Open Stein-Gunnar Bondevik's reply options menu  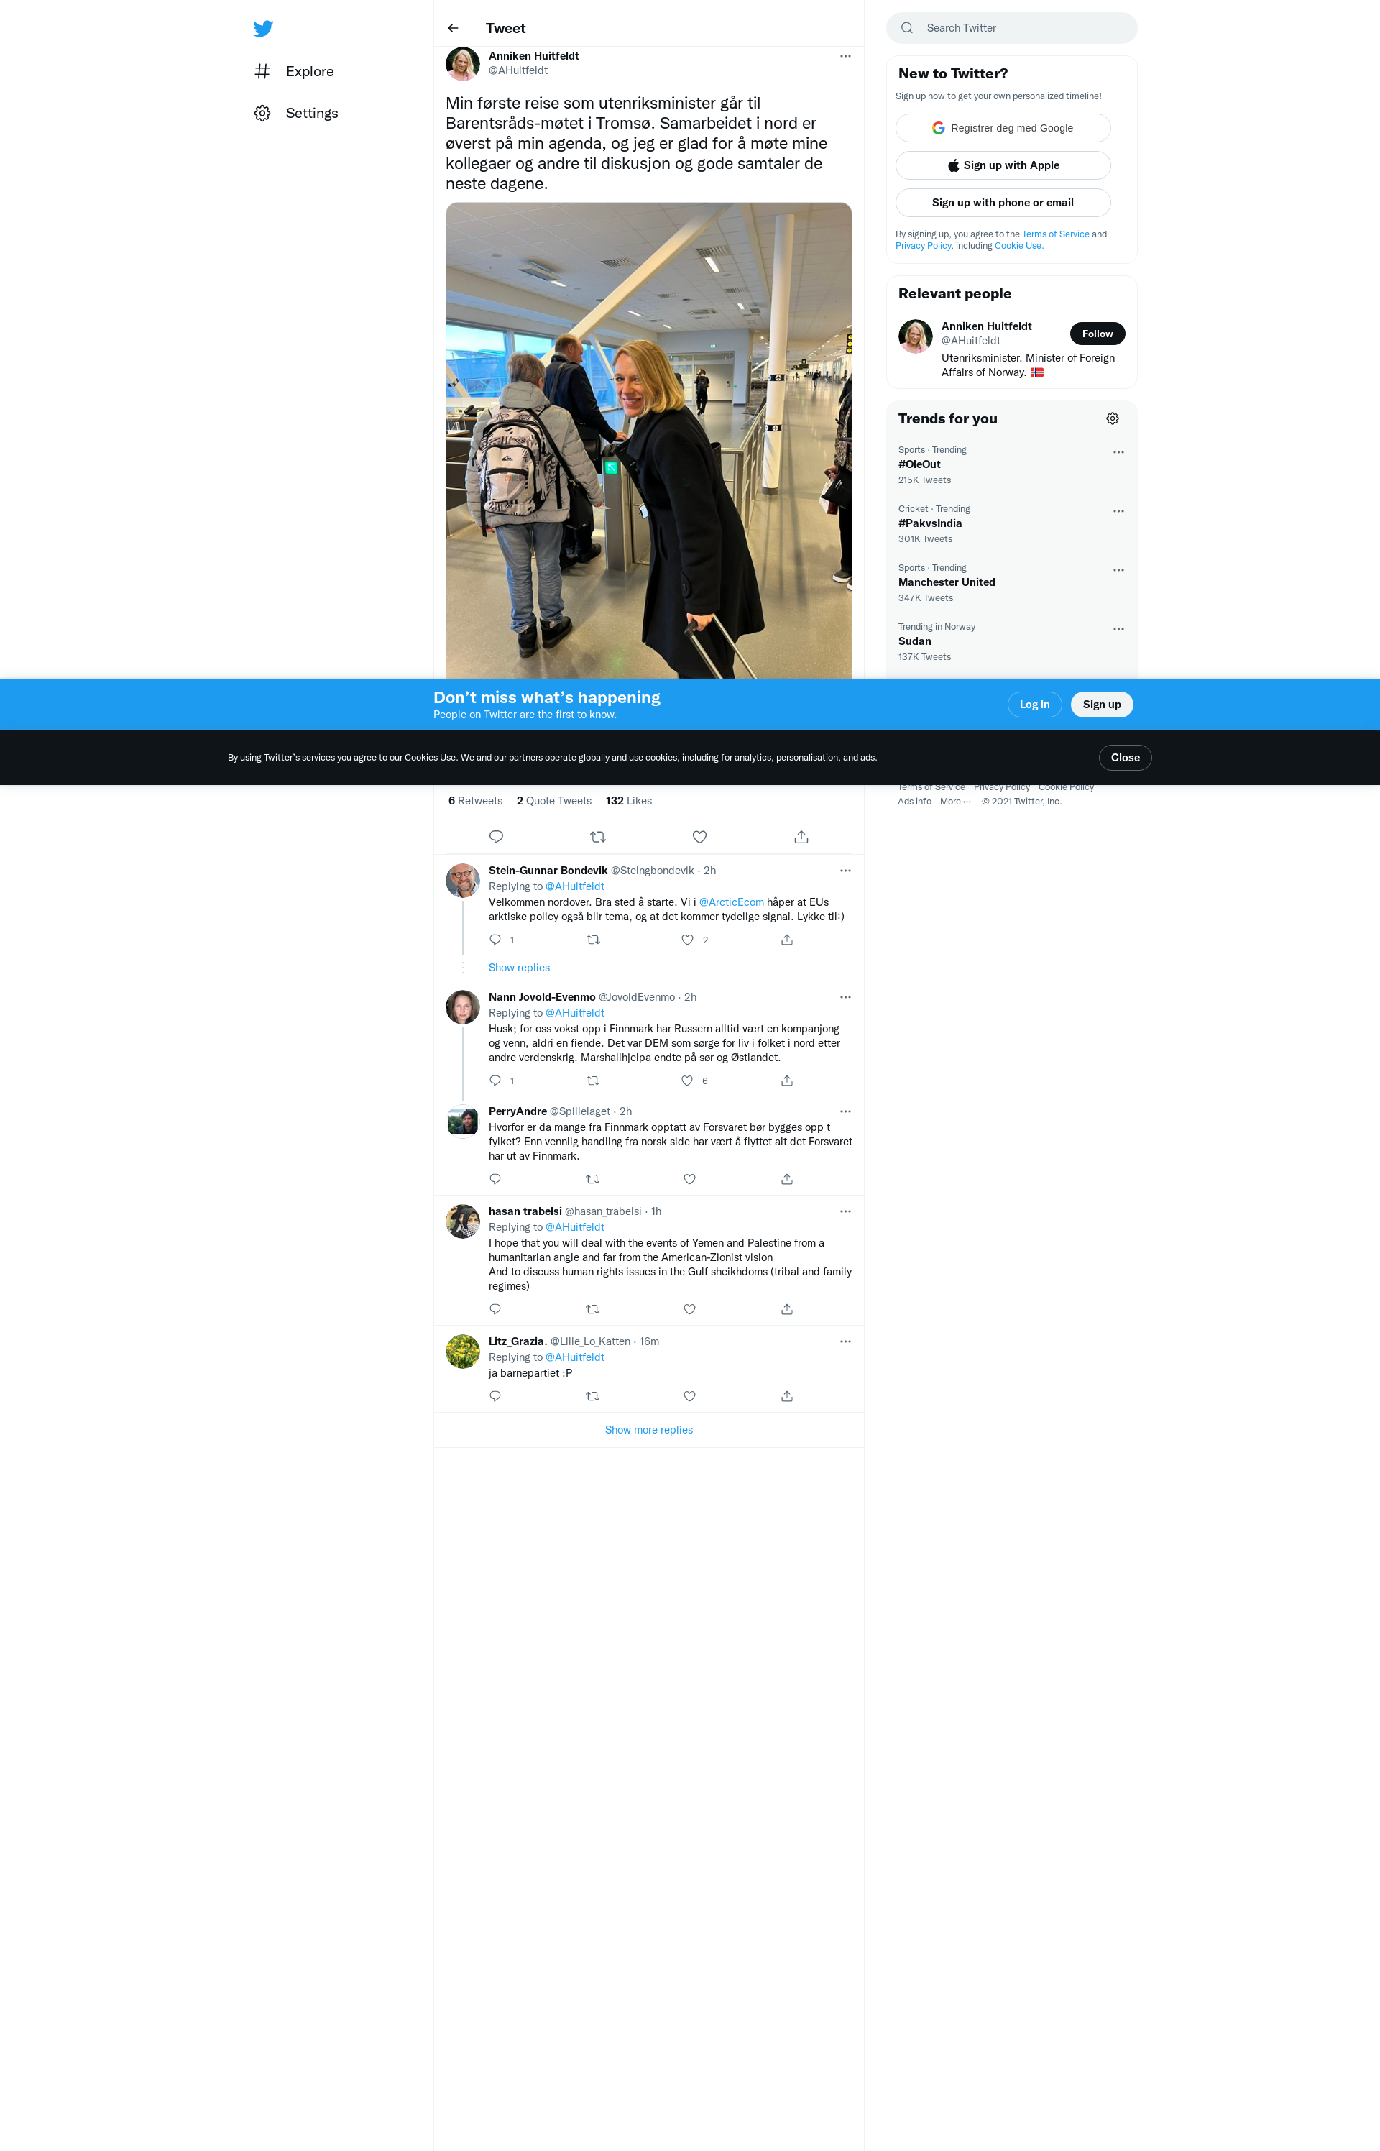845,871
